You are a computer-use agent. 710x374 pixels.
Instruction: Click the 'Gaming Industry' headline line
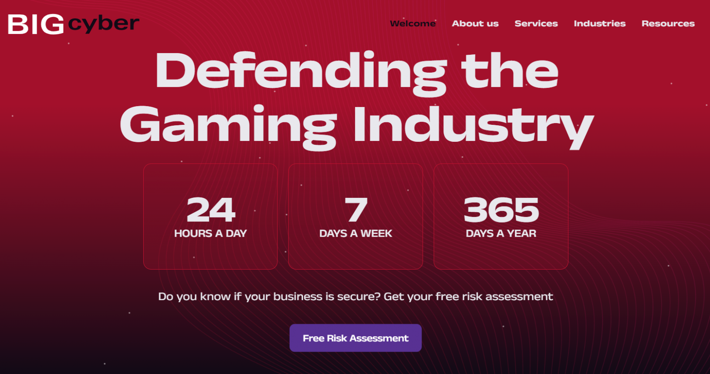[x=356, y=125]
